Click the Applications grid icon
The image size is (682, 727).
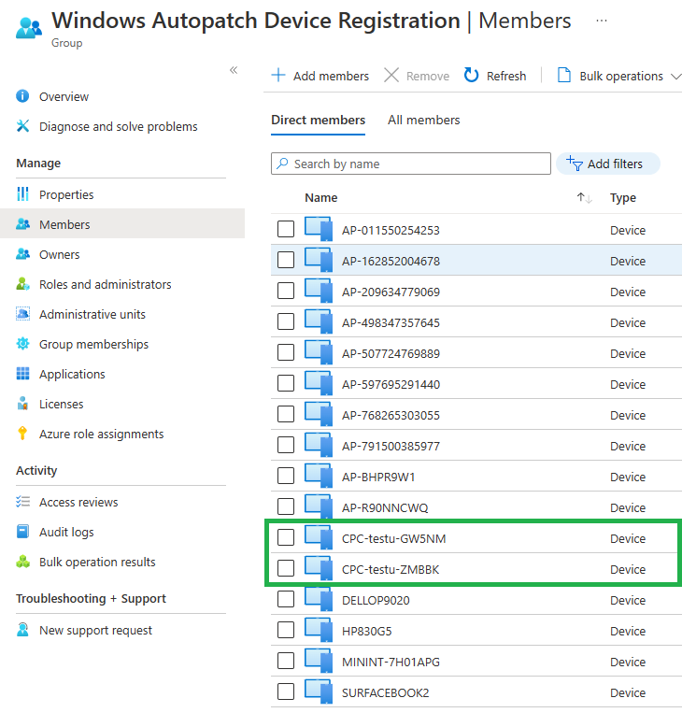pyautogui.click(x=22, y=374)
